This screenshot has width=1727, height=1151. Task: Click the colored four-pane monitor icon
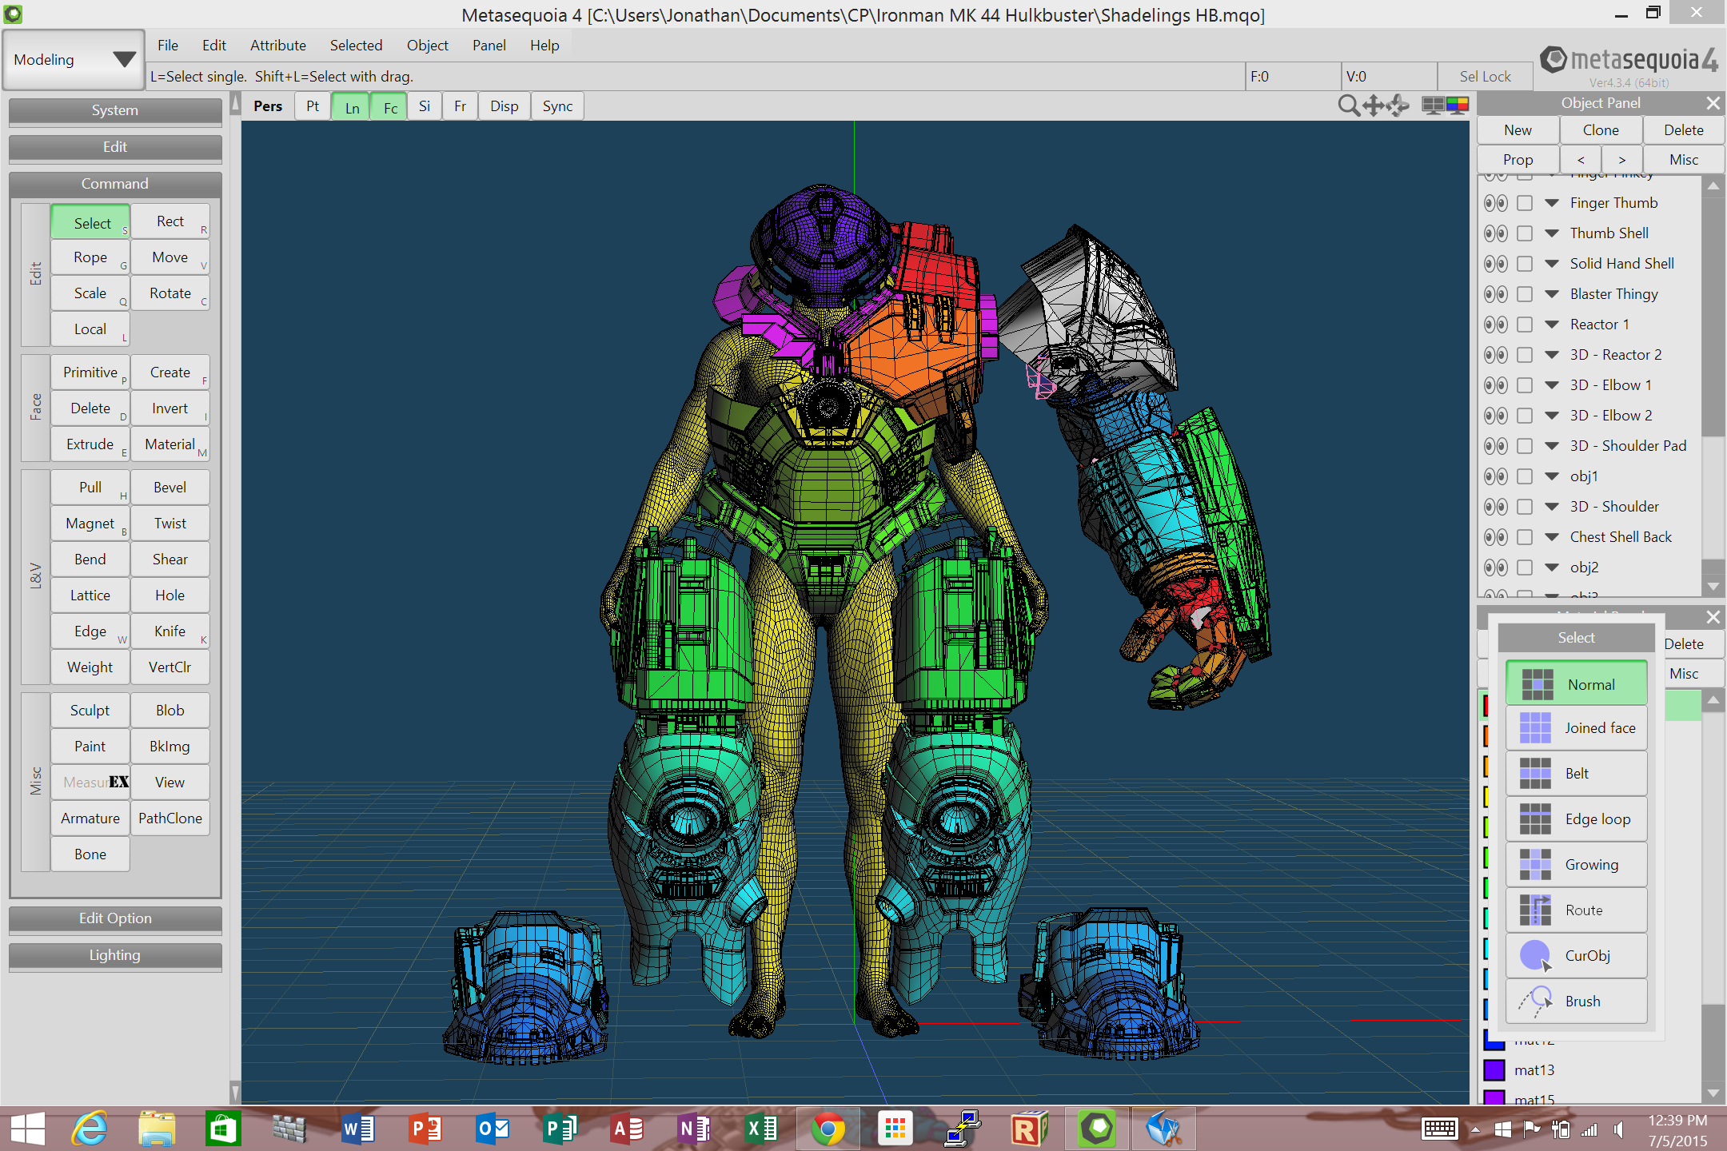[x=1458, y=106]
